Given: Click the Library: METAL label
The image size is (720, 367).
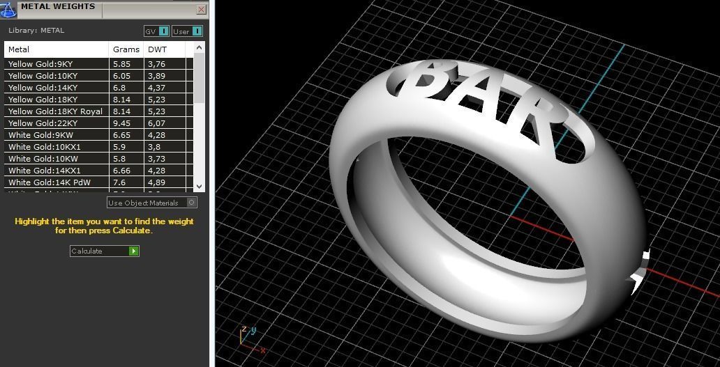Looking at the screenshot, I should tap(36, 30).
